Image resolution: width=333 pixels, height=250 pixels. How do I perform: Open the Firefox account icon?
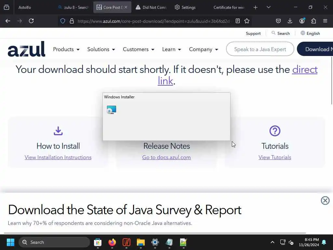click(302, 21)
